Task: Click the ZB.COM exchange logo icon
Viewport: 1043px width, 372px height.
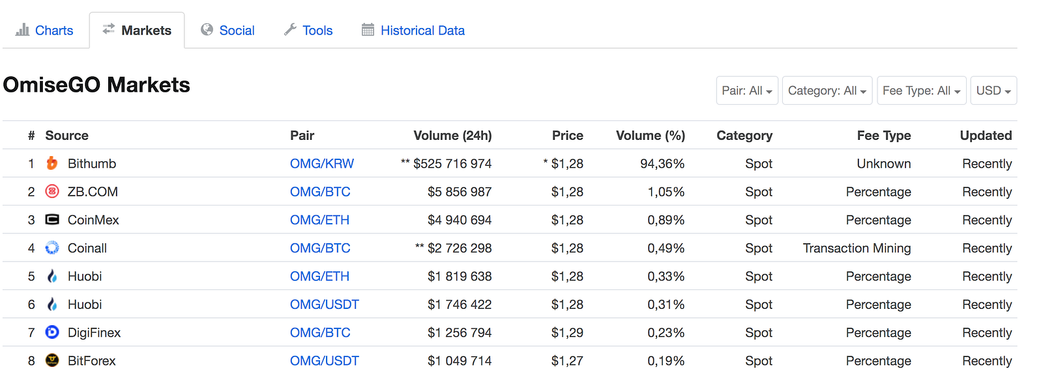Action: [52, 191]
